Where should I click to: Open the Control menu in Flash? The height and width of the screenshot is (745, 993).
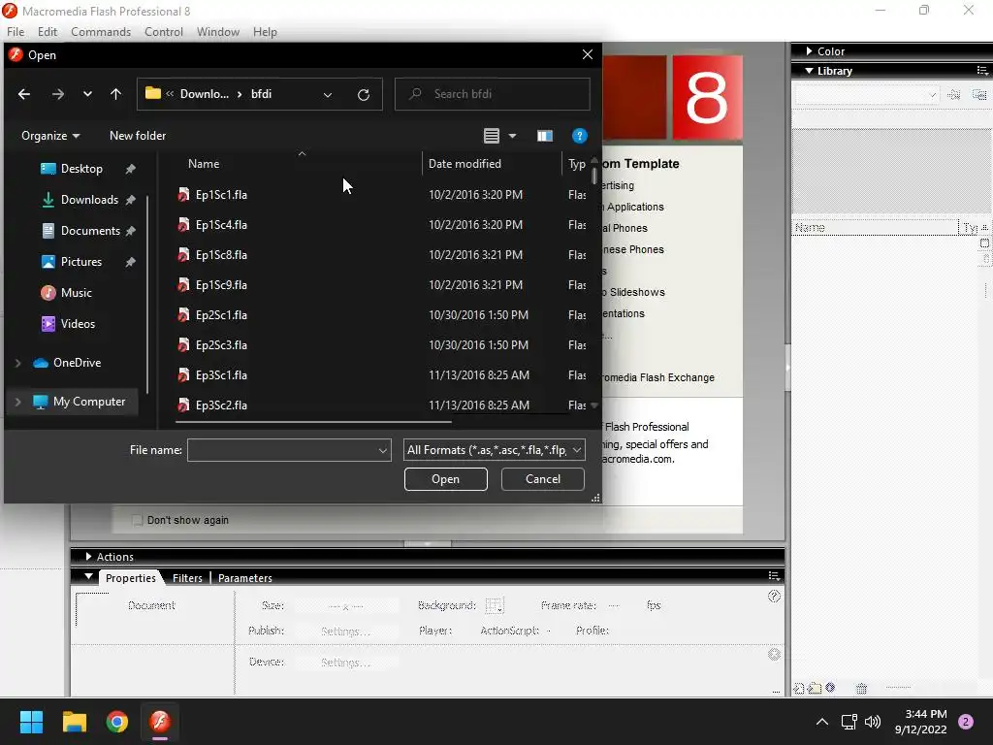pyautogui.click(x=163, y=32)
